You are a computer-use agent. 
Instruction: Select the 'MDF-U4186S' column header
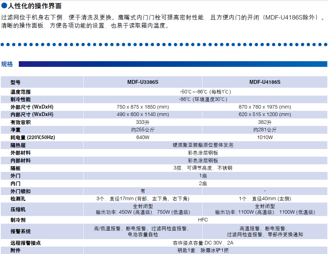click(x=265, y=82)
